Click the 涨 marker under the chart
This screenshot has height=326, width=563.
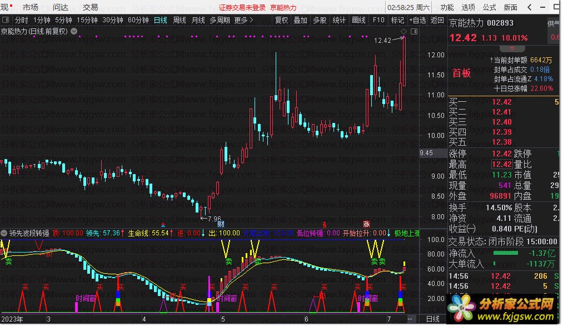coord(366,224)
